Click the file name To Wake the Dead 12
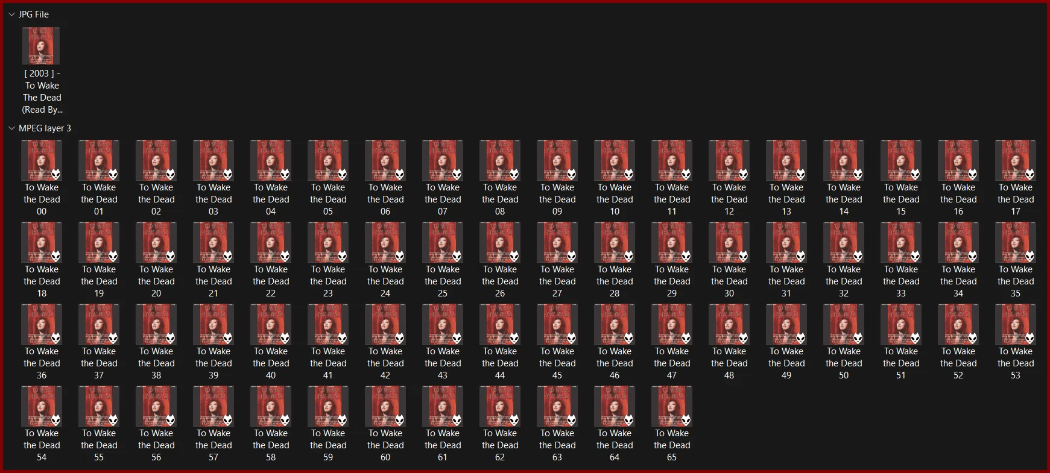This screenshot has height=473, width=1050. (x=729, y=199)
